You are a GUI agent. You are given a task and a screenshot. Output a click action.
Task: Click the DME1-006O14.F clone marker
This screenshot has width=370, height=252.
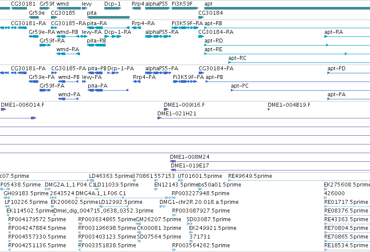[x=3, y=109]
